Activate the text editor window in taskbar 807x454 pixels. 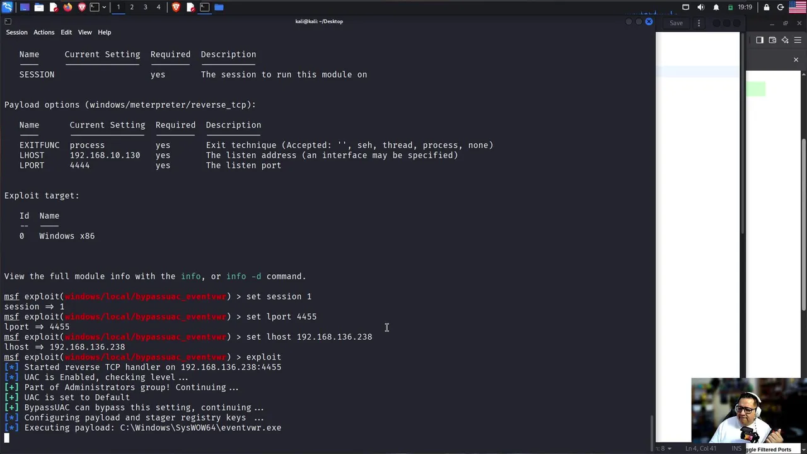(190, 7)
